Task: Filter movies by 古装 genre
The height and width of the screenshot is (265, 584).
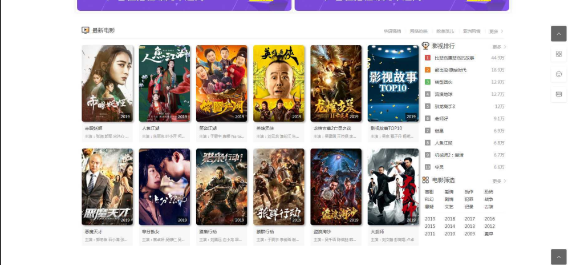Action: point(489,207)
